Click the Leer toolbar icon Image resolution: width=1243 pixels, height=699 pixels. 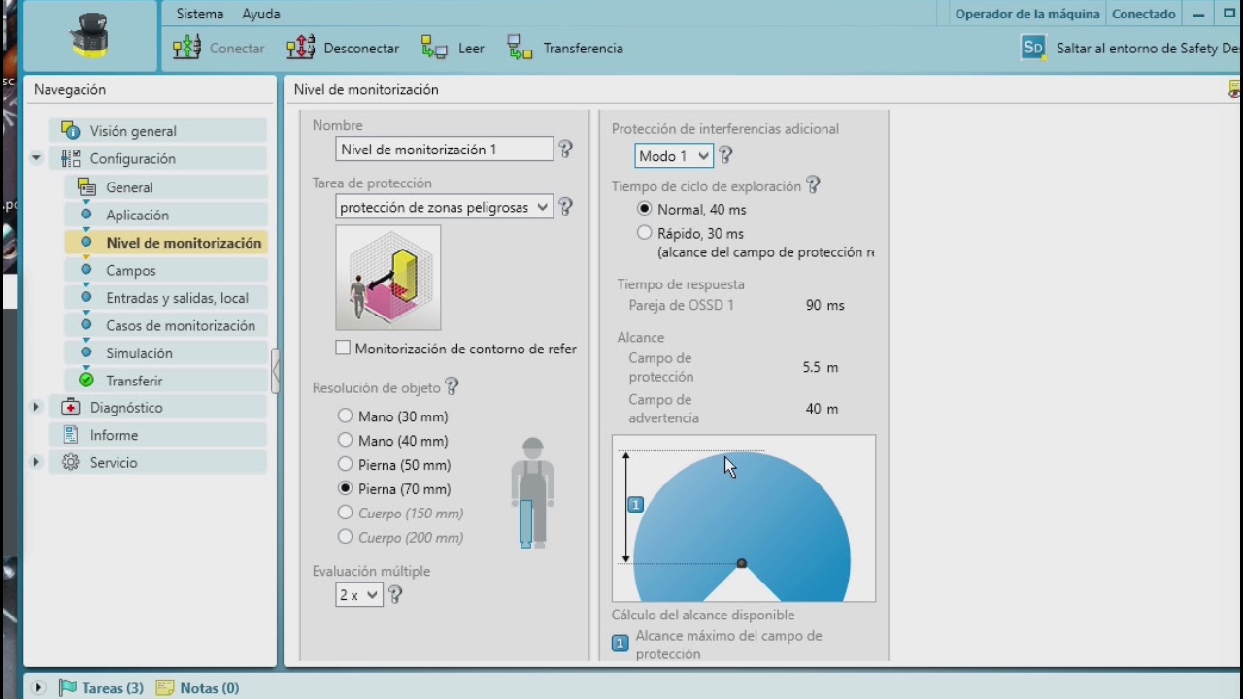434,48
